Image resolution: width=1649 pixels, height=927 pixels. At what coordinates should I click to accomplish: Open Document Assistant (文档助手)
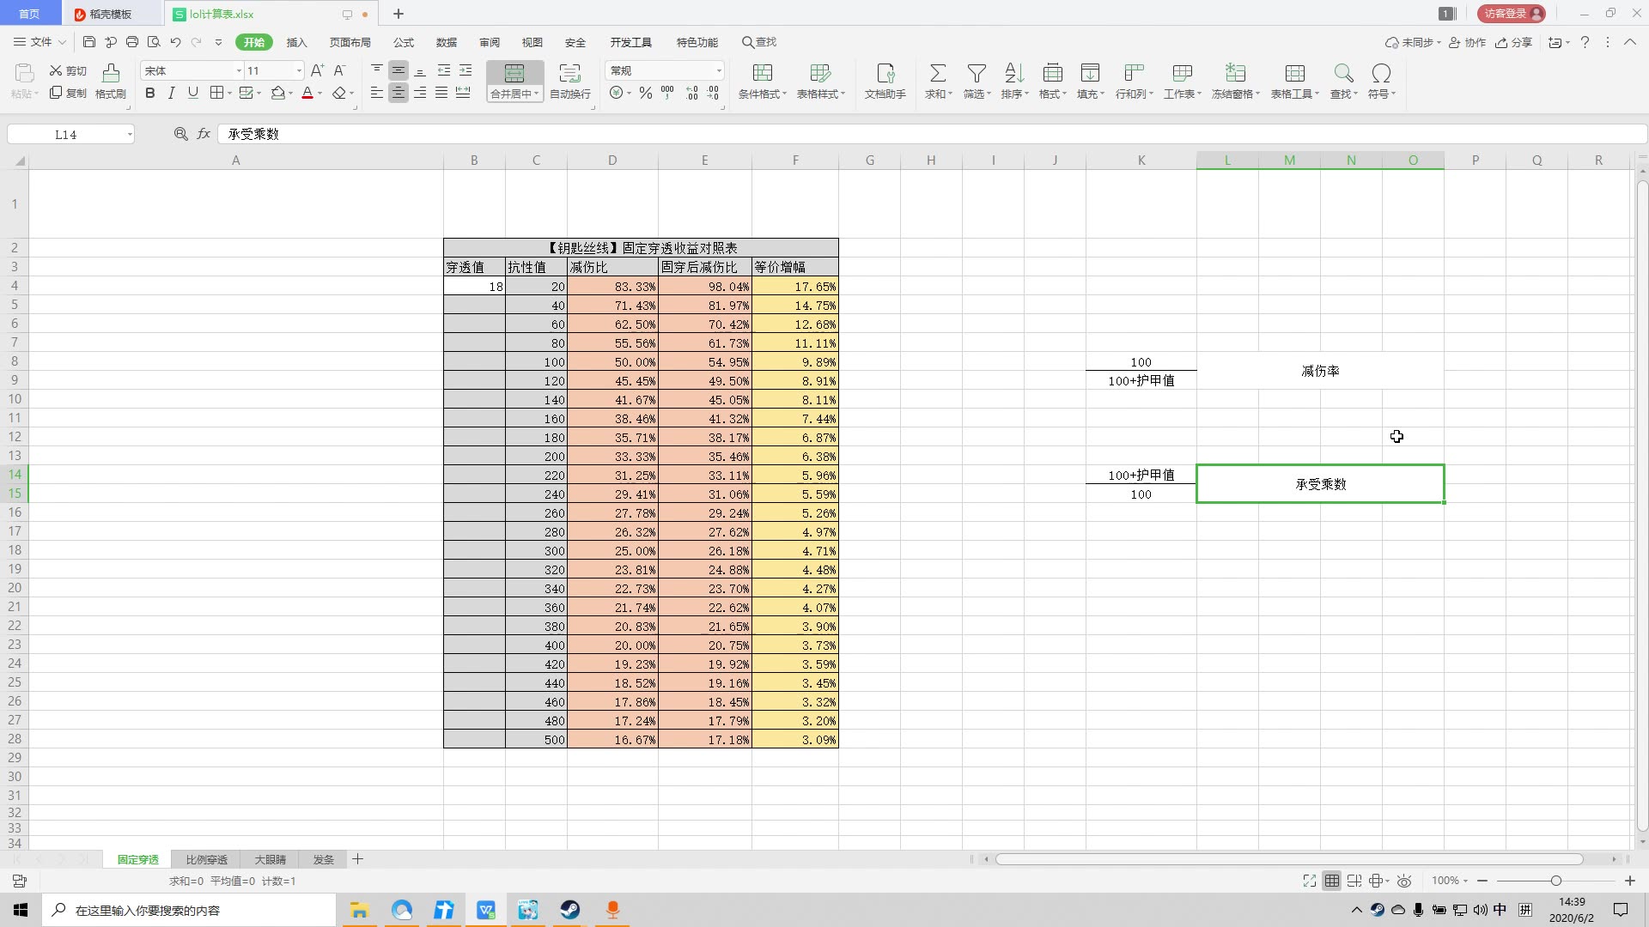click(885, 82)
